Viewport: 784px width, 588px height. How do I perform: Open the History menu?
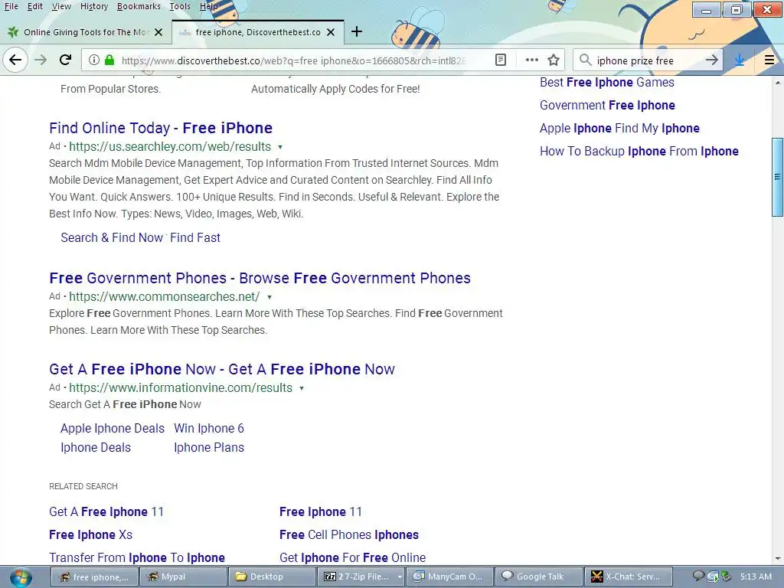coord(94,6)
